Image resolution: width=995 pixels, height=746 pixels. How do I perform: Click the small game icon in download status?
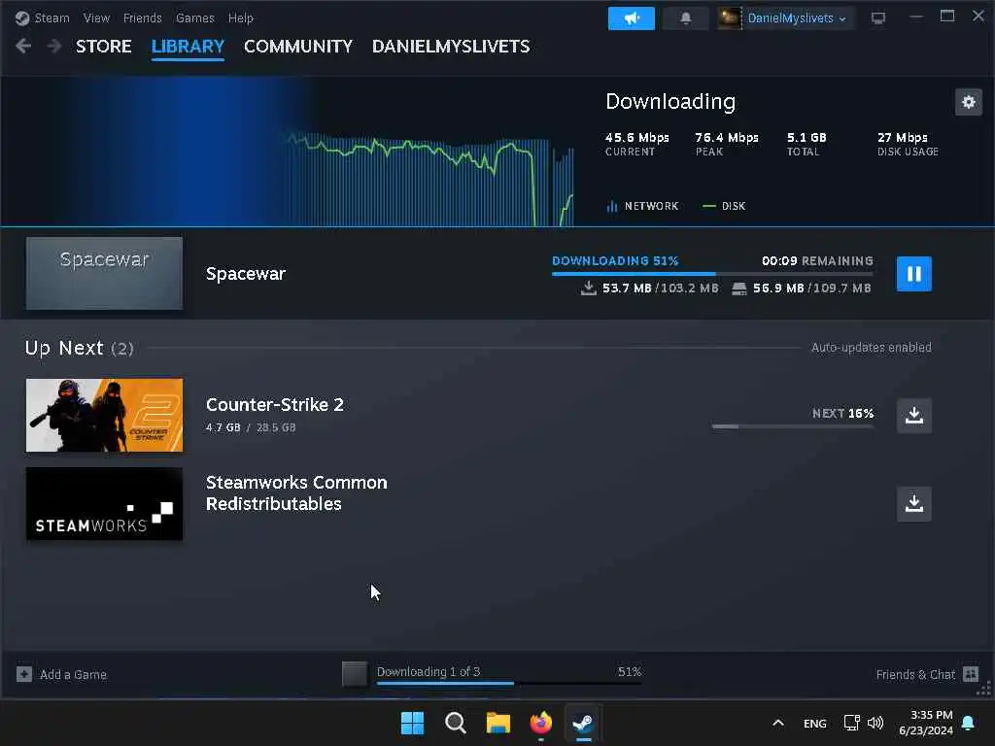click(x=354, y=674)
